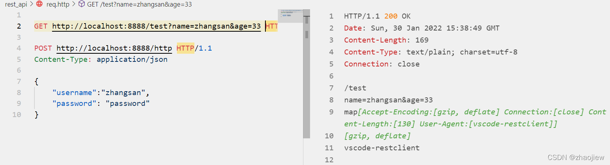Click [gzip, deflate] response line 10

377,136
